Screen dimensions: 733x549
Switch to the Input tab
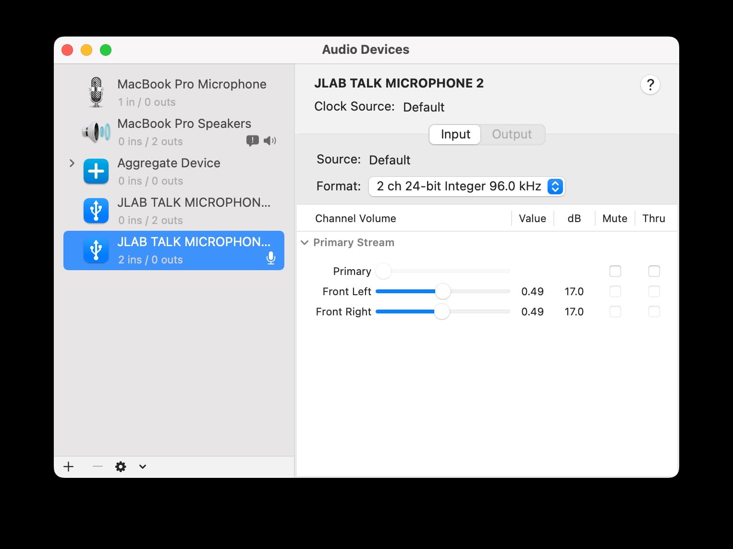455,134
